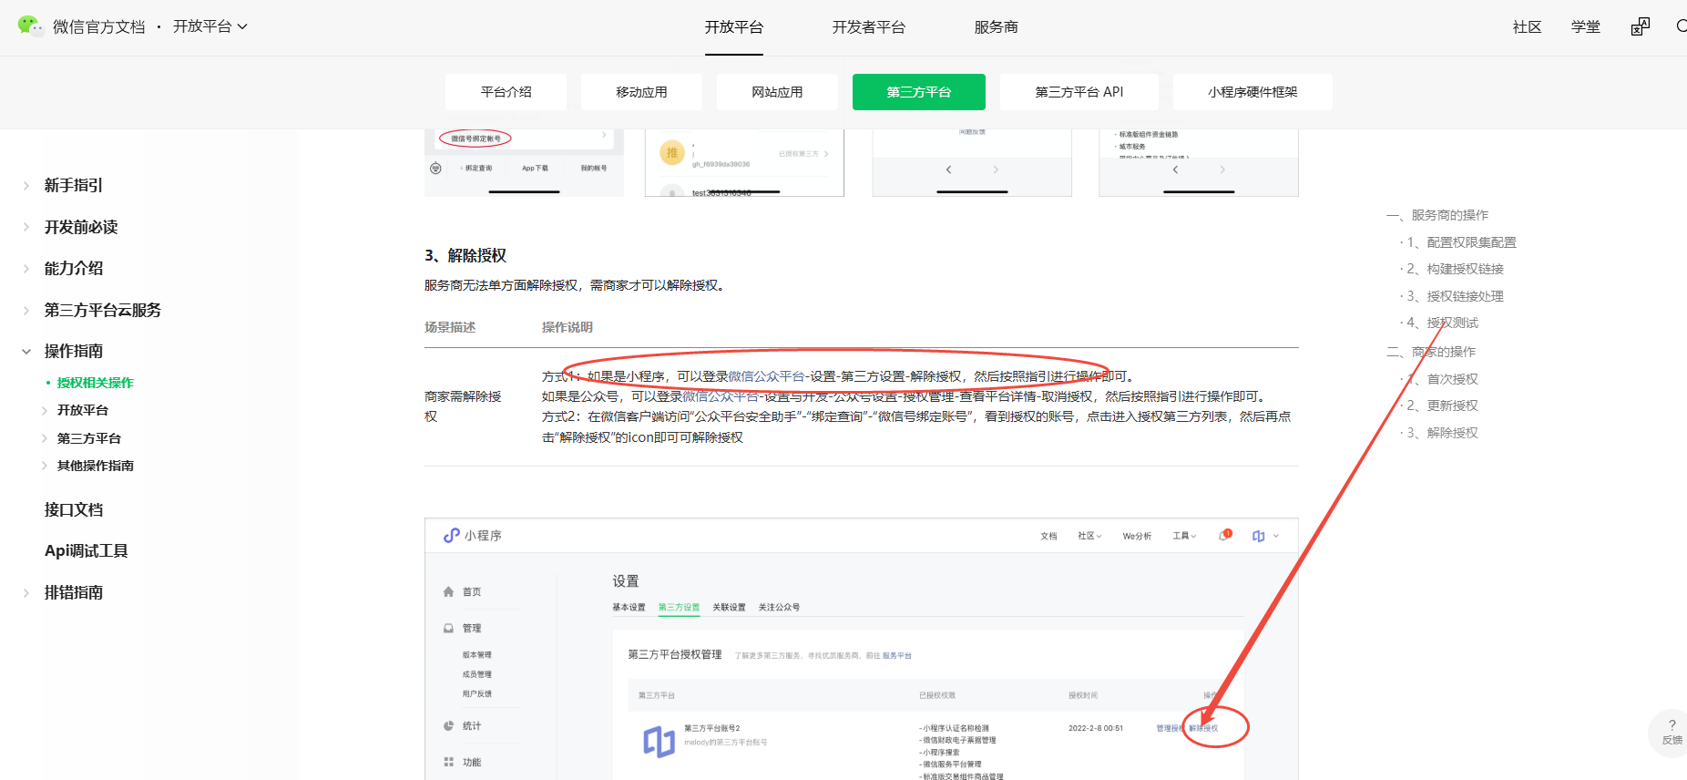The image size is (1687, 780).
Task: Open the 第三方平台 API category button
Action: pyautogui.click(x=1079, y=92)
